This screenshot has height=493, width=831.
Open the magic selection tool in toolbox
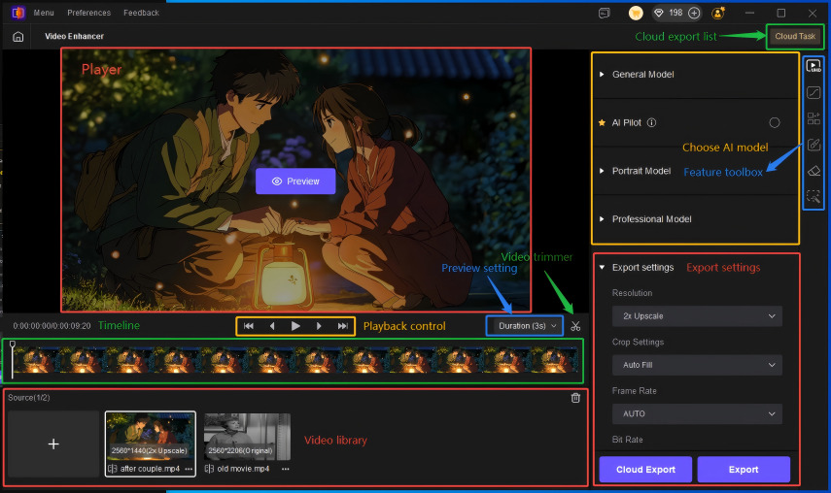814,196
